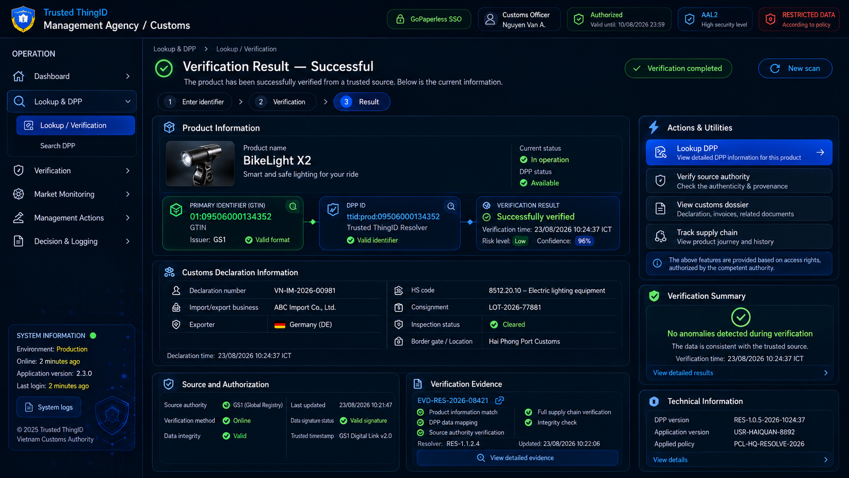Expand the Verification sidebar chevron
Viewport: 849px width, 478px height.
127,171
